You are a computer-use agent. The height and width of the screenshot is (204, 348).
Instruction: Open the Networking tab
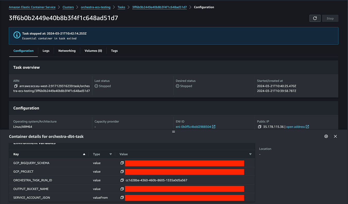[x=67, y=51]
